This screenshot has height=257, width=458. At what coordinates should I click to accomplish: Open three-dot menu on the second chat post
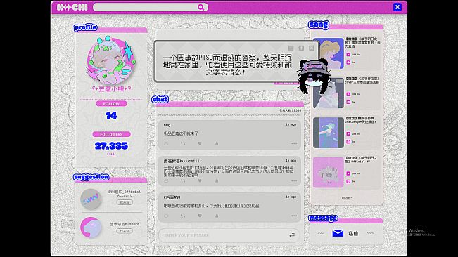294,181
